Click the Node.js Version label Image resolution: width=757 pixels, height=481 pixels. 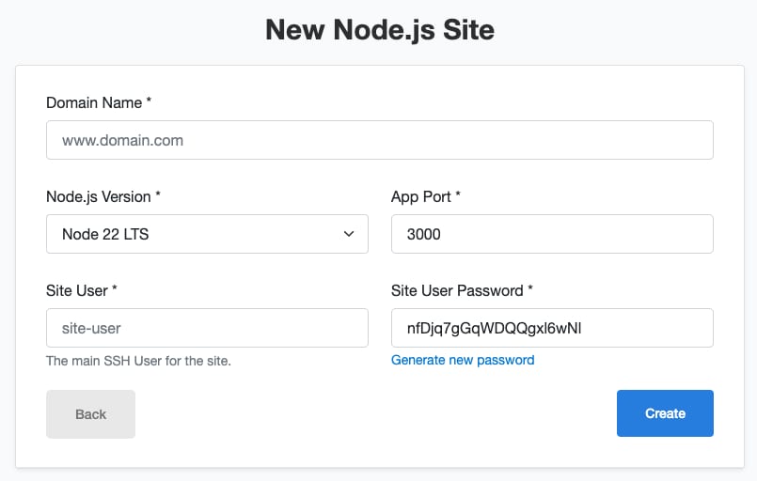click(x=103, y=196)
